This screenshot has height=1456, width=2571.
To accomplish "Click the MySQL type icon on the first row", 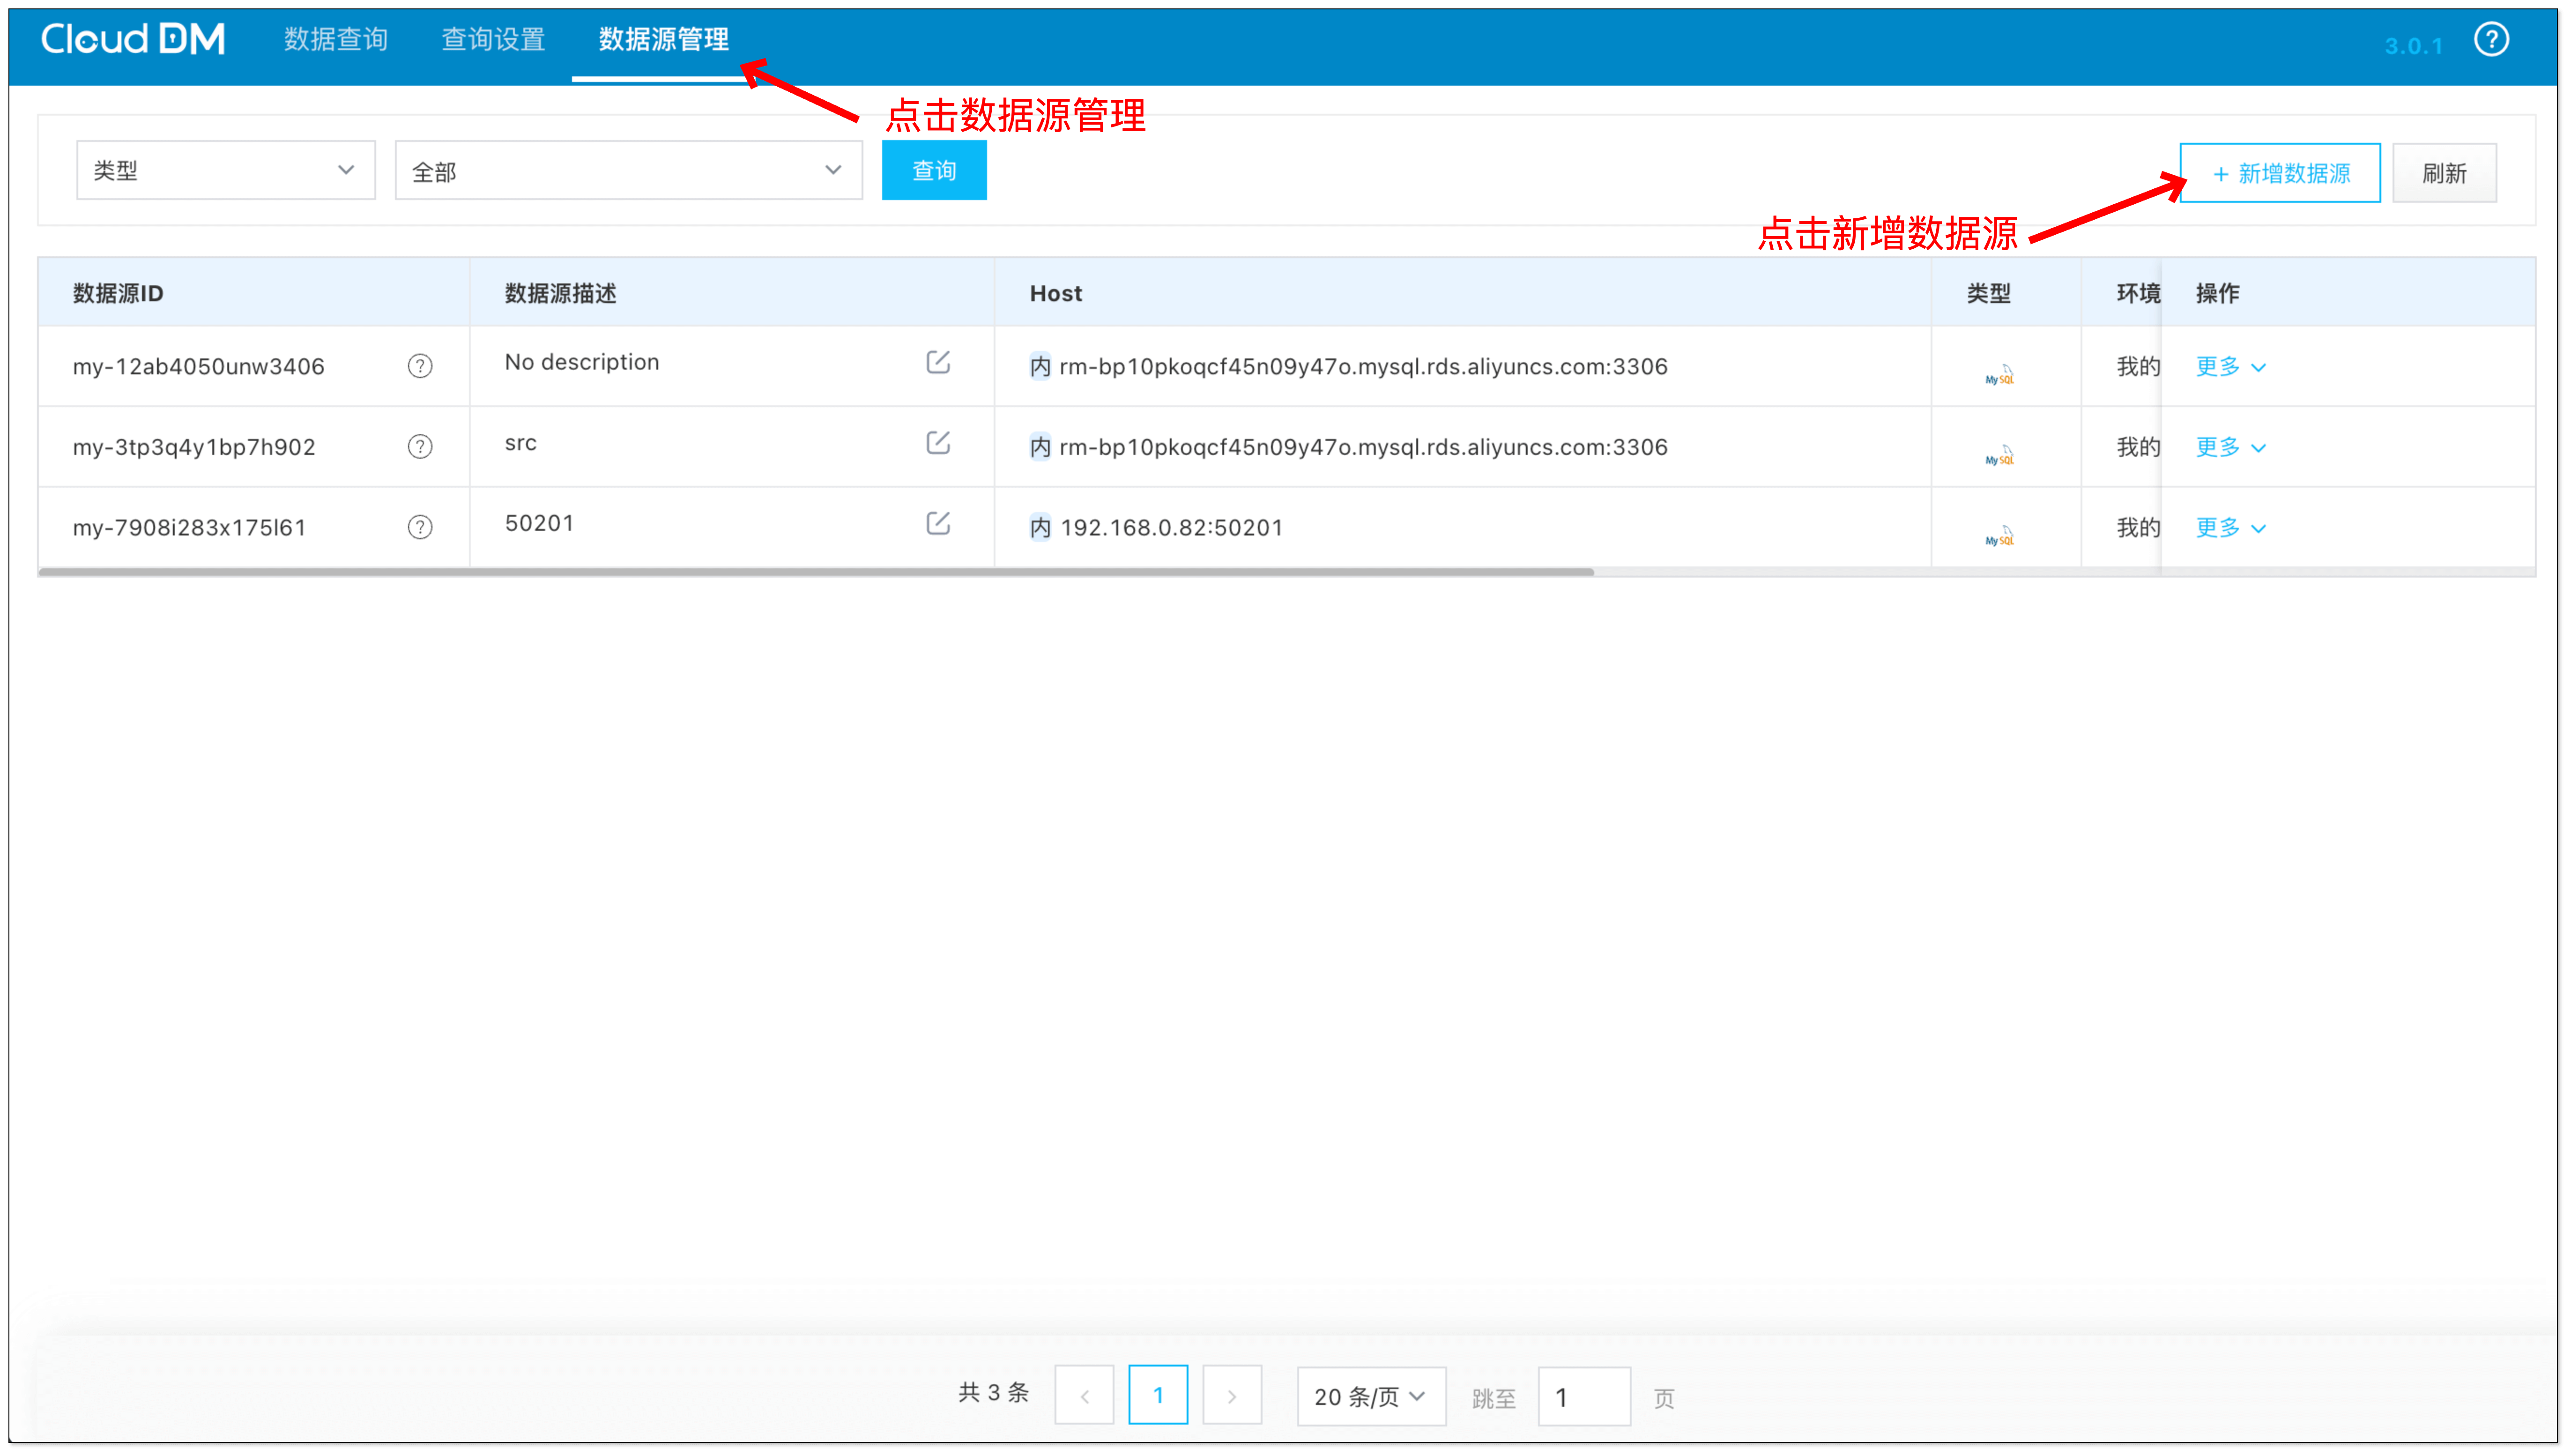I will click(2000, 373).
